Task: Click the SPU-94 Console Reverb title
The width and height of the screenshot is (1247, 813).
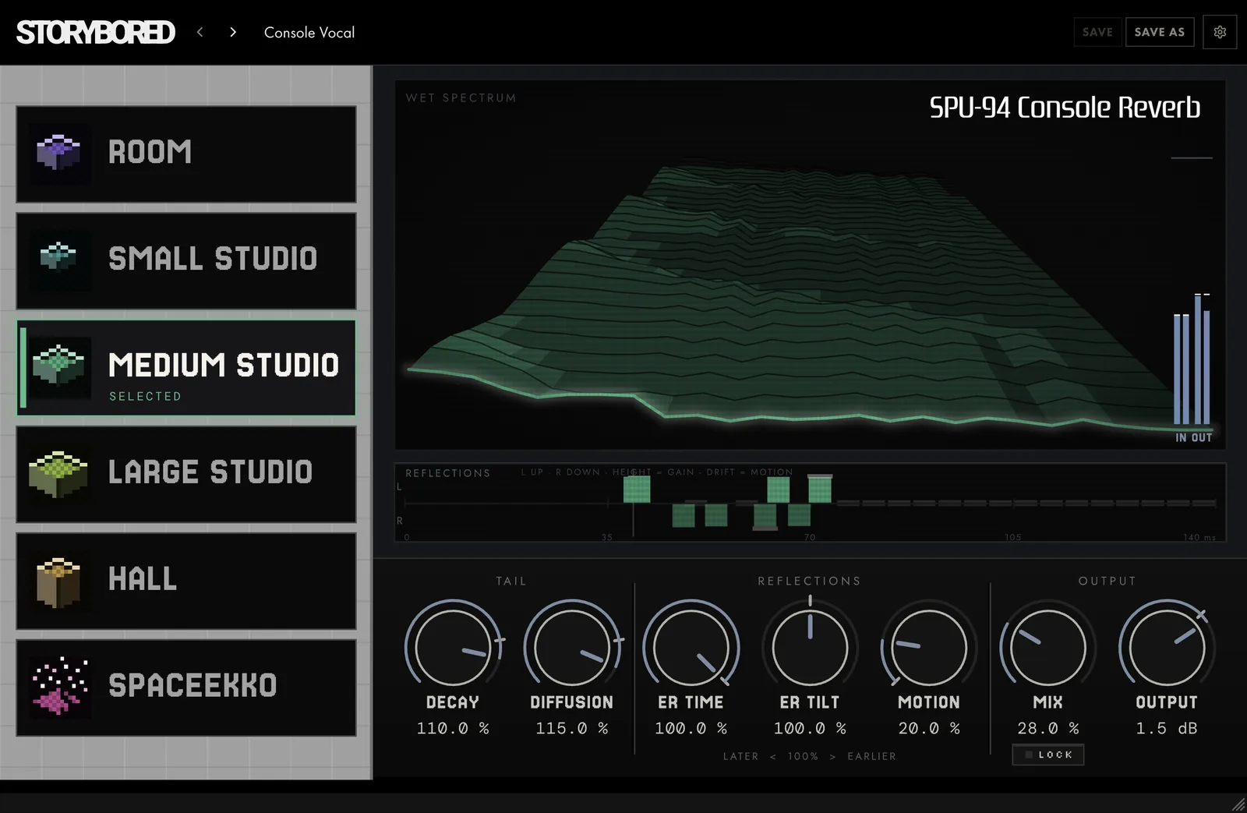Action: coord(1065,108)
